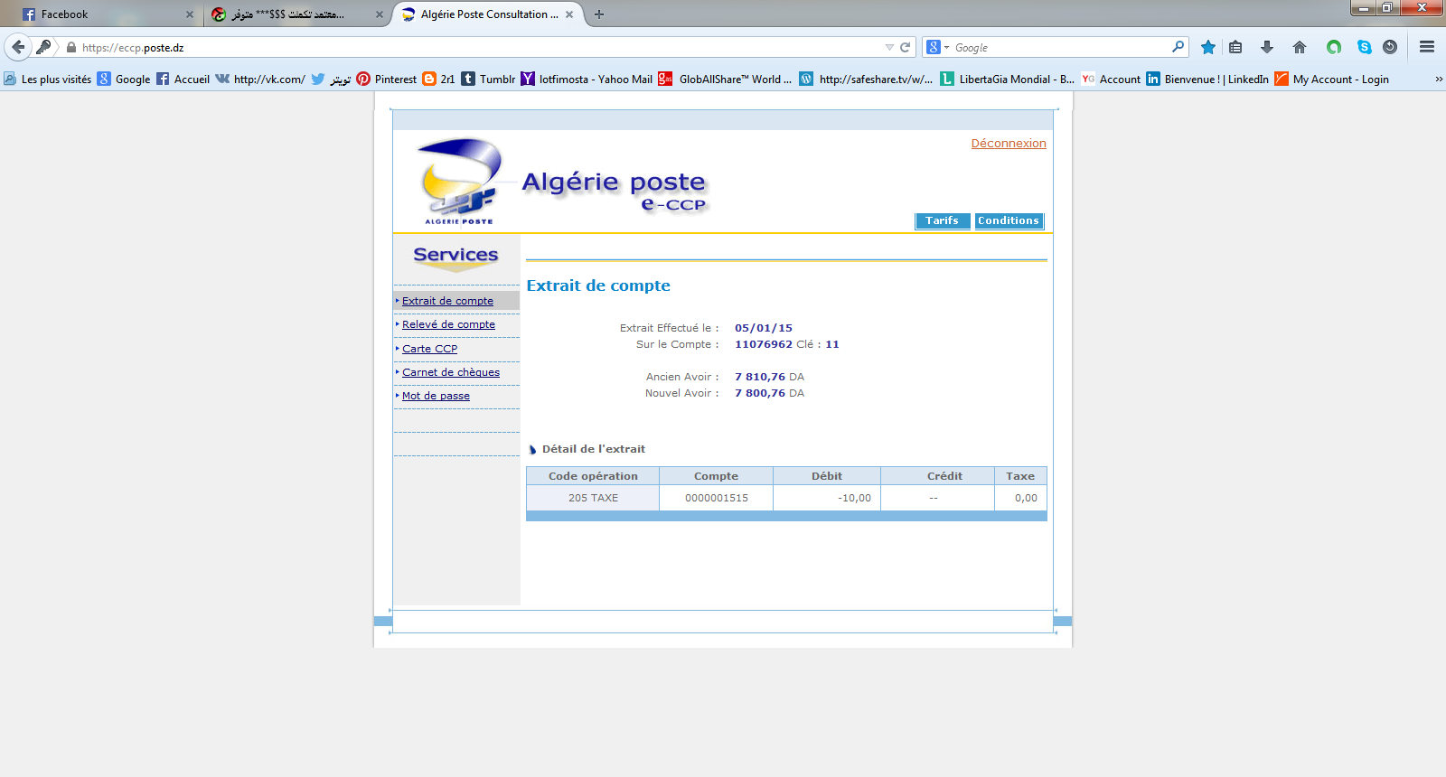Bookmark this page with the star icon
Image resolution: width=1446 pixels, height=777 pixels.
[1207, 47]
